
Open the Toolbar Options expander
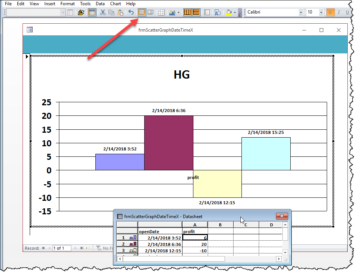click(240, 13)
